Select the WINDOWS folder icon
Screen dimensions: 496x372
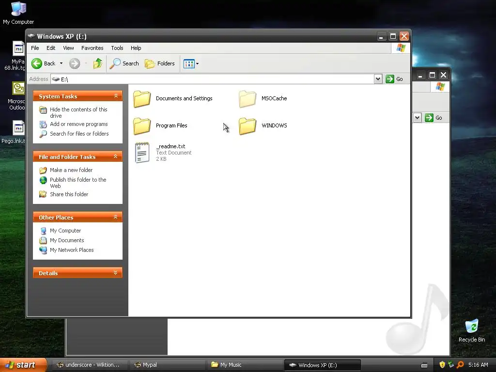[x=248, y=126]
